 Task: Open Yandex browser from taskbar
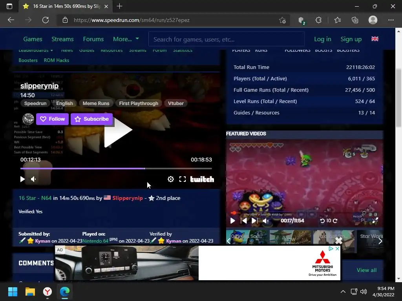pos(48,292)
